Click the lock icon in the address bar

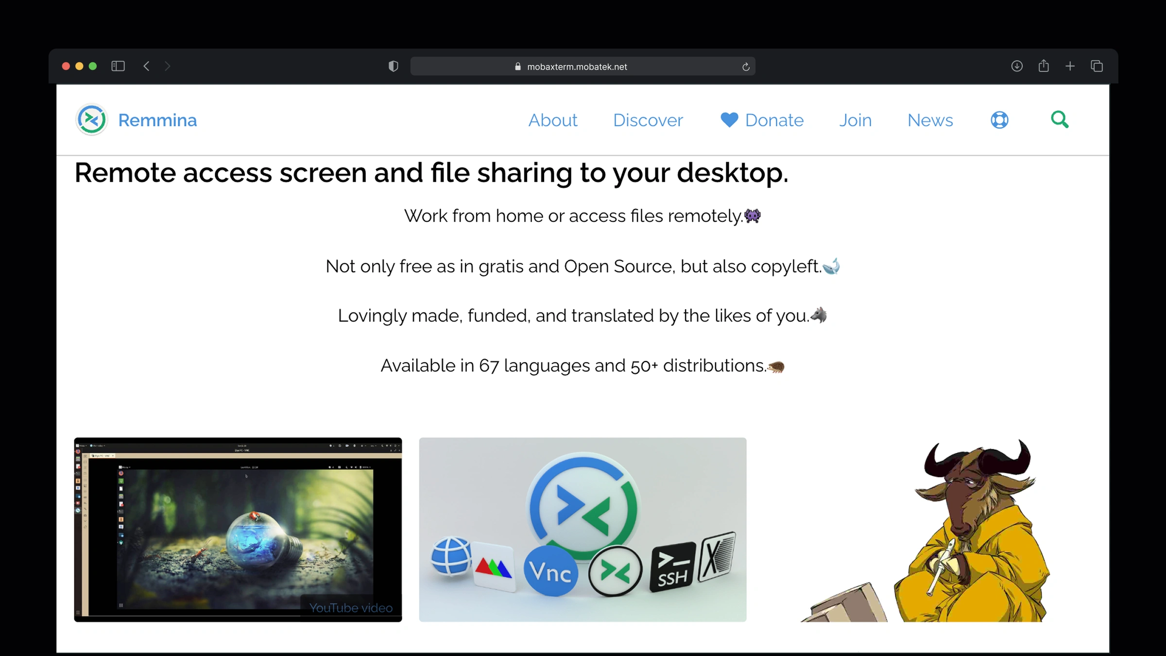[x=518, y=67]
